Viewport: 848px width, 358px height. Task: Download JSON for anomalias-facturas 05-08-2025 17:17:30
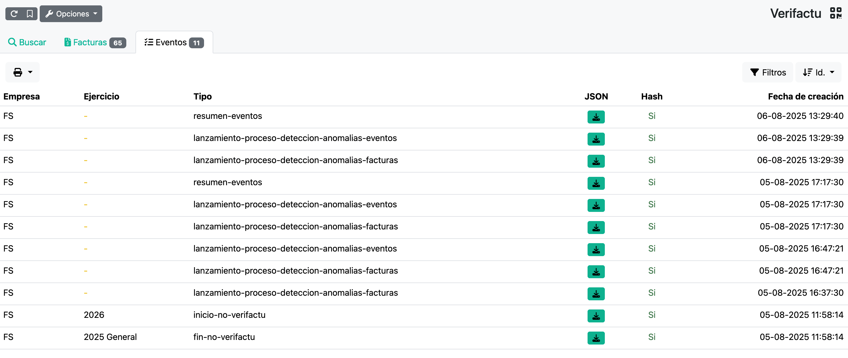click(596, 227)
